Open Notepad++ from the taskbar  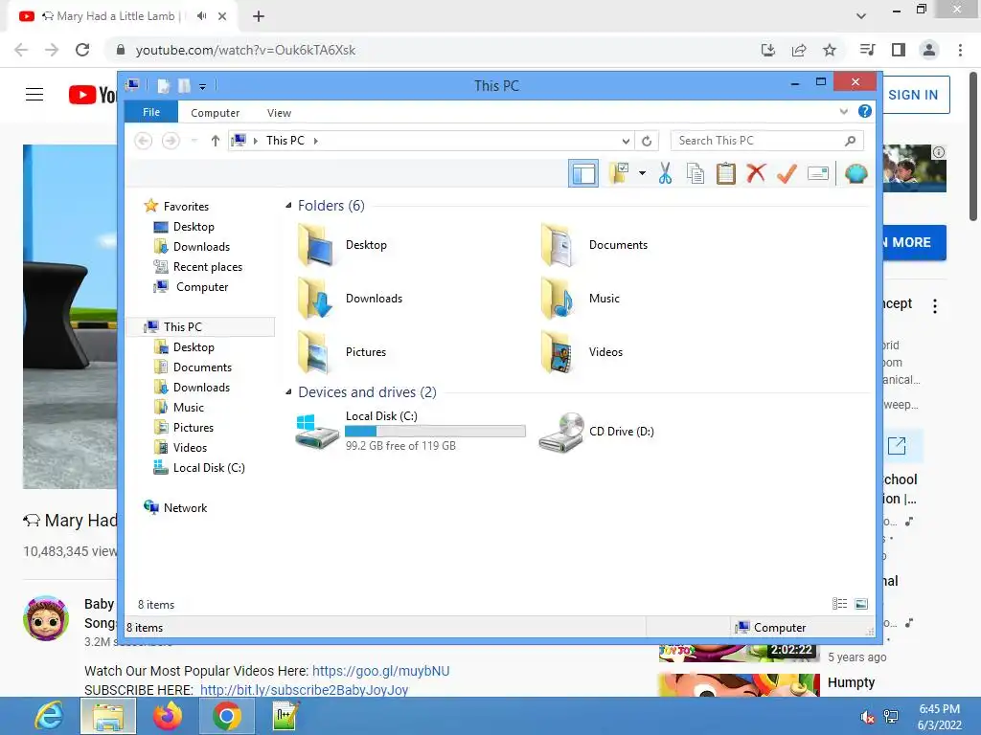tap(286, 716)
